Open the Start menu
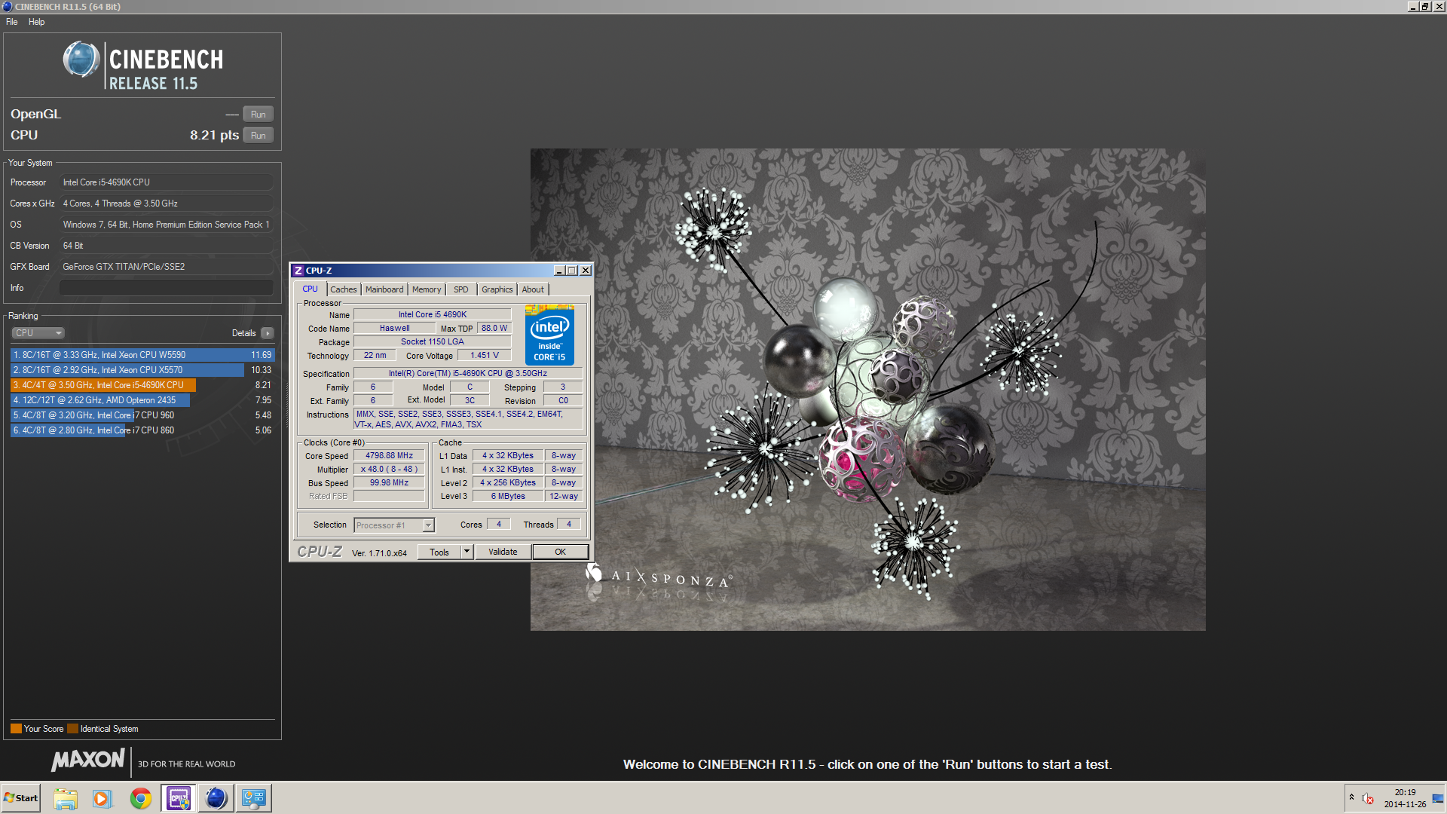 tap(20, 798)
